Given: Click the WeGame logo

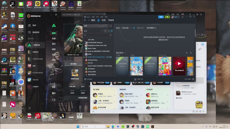Looking at the screenshot, I should click(x=34, y=16).
